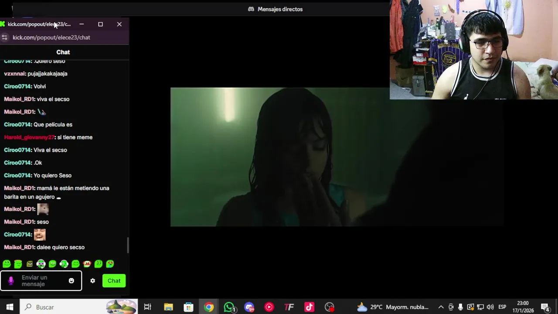This screenshot has width=558, height=314.
Task: Open weather widget showing 29°C
Action: coord(392,307)
